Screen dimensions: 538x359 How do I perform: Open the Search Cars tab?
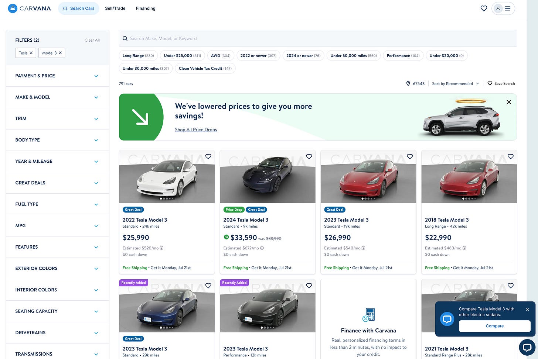pyautogui.click(x=79, y=8)
